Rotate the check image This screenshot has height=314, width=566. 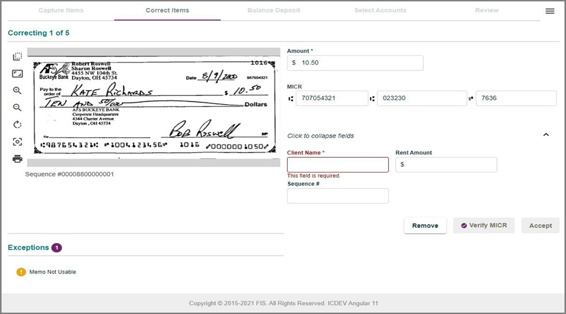(17, 125)
